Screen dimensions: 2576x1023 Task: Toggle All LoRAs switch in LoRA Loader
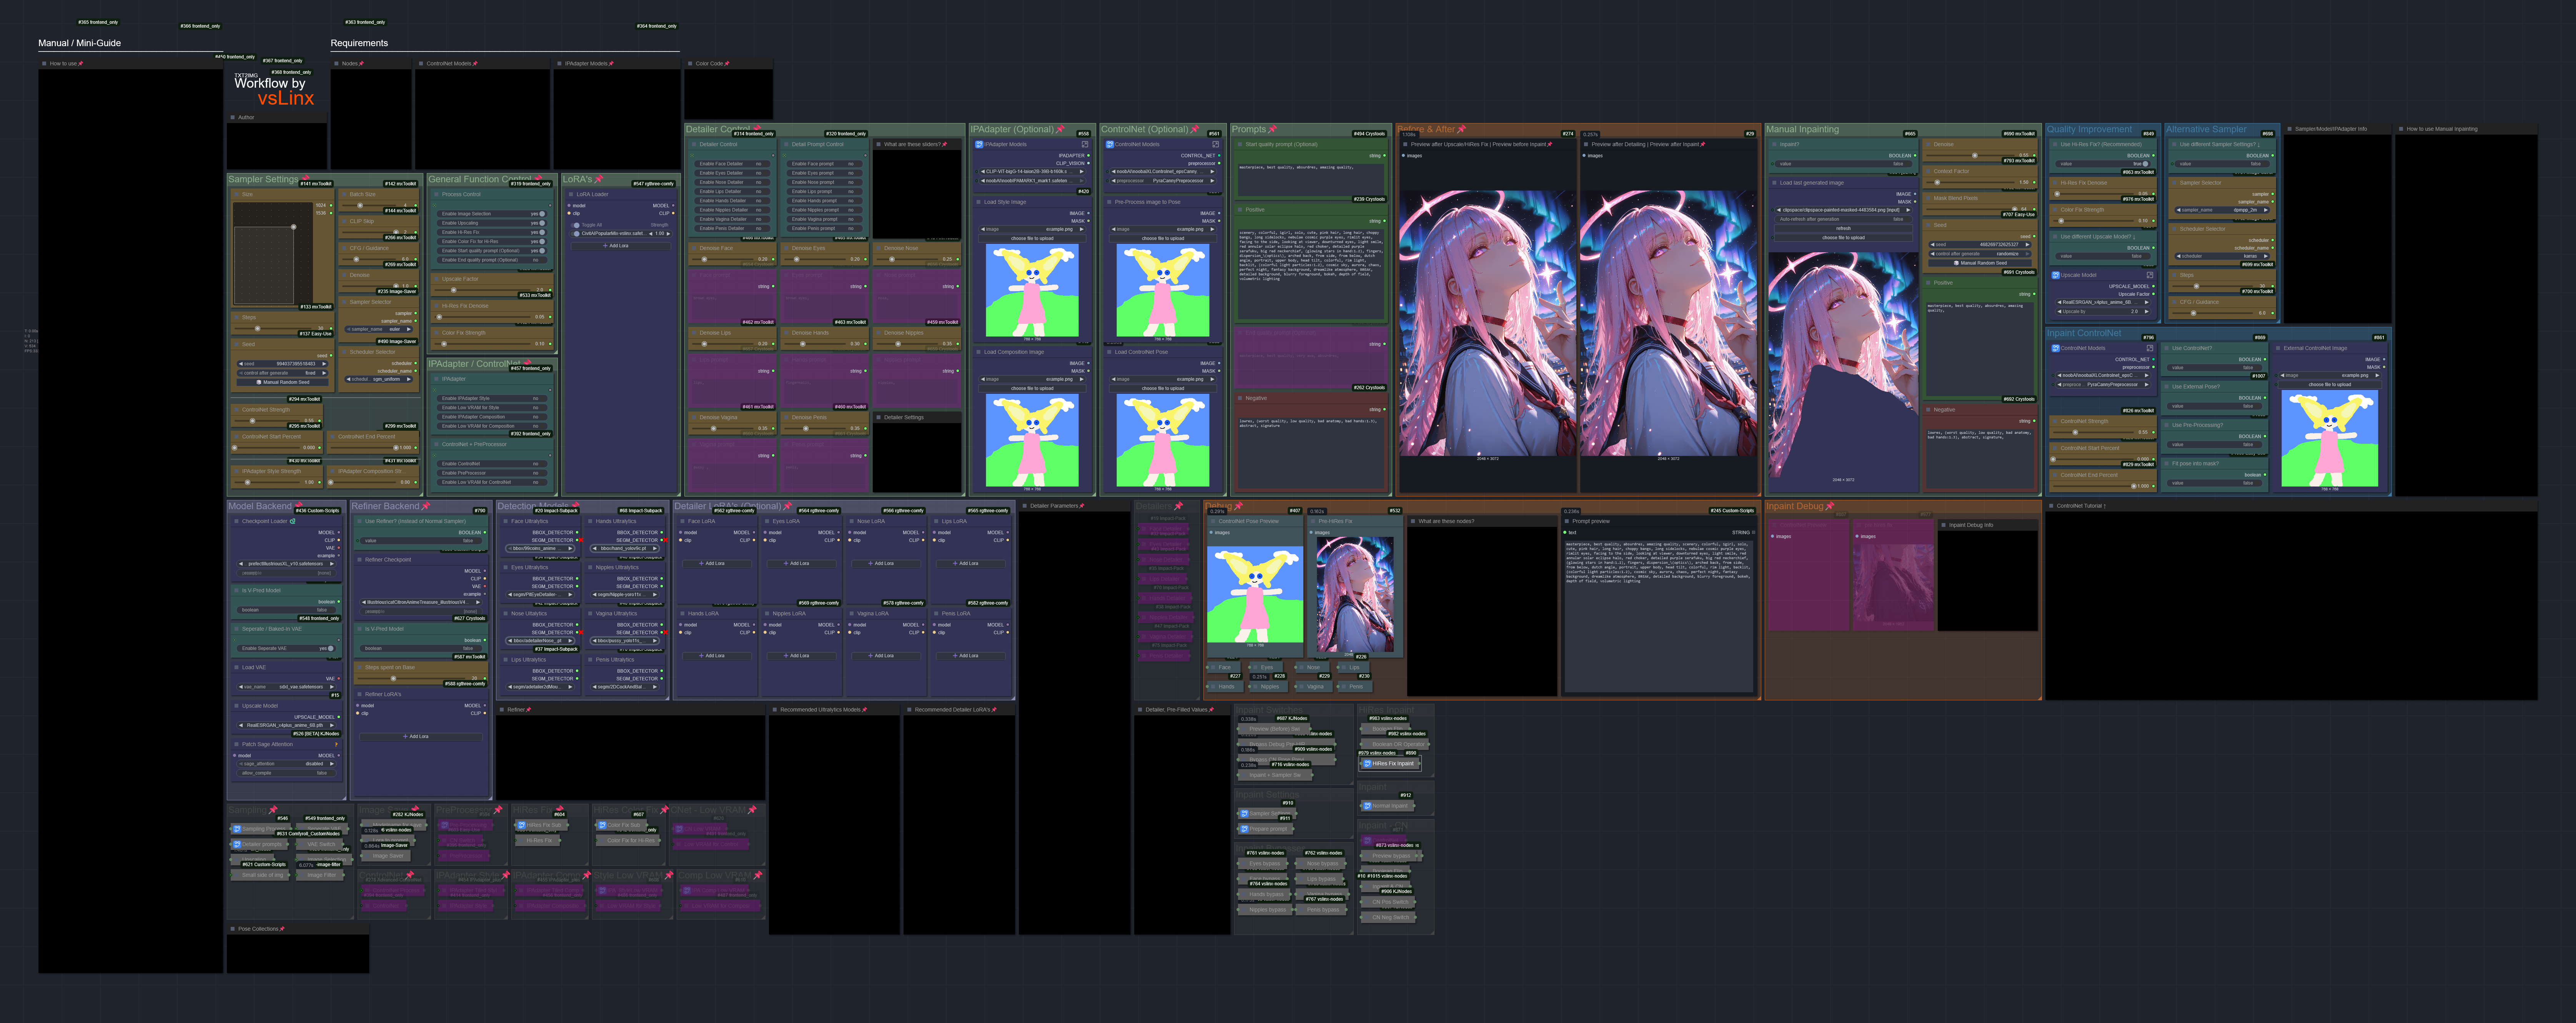point(576,225)
